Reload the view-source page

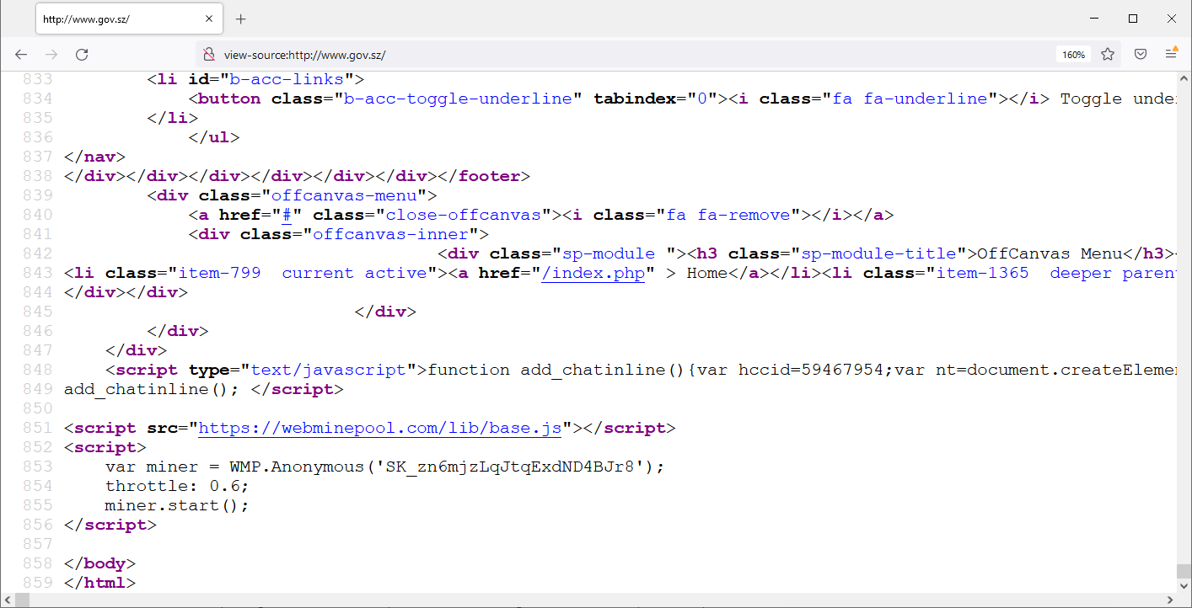click(x=82, y=54)
